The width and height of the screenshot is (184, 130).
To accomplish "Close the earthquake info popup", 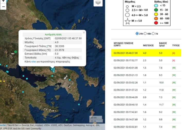I will pyautogui.click(x=84, y=32).
